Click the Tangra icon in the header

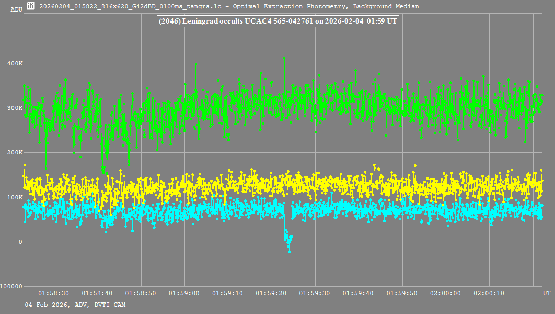pos(31,6)
